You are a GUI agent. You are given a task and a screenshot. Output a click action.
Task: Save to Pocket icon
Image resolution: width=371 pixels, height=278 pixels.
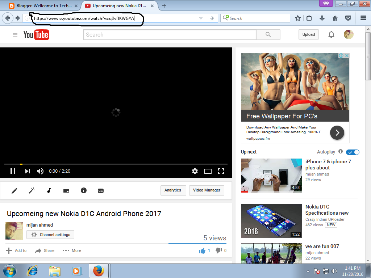[348, 18]
